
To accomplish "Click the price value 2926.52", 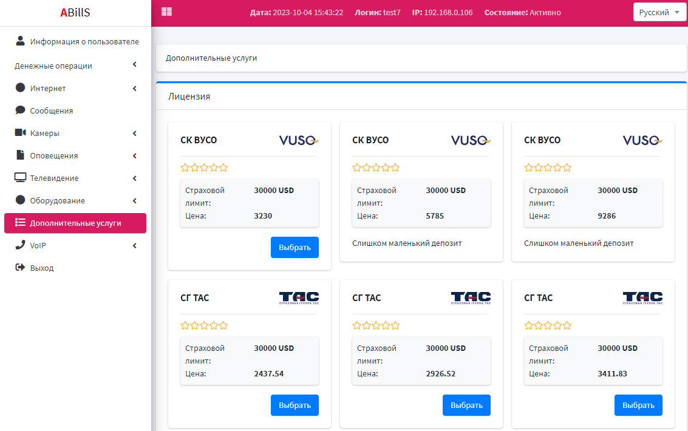I will coord(440,373).
